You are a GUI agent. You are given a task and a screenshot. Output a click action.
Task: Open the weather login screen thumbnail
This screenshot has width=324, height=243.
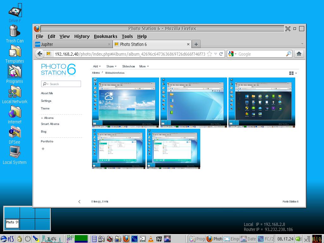tap(126, 103)
